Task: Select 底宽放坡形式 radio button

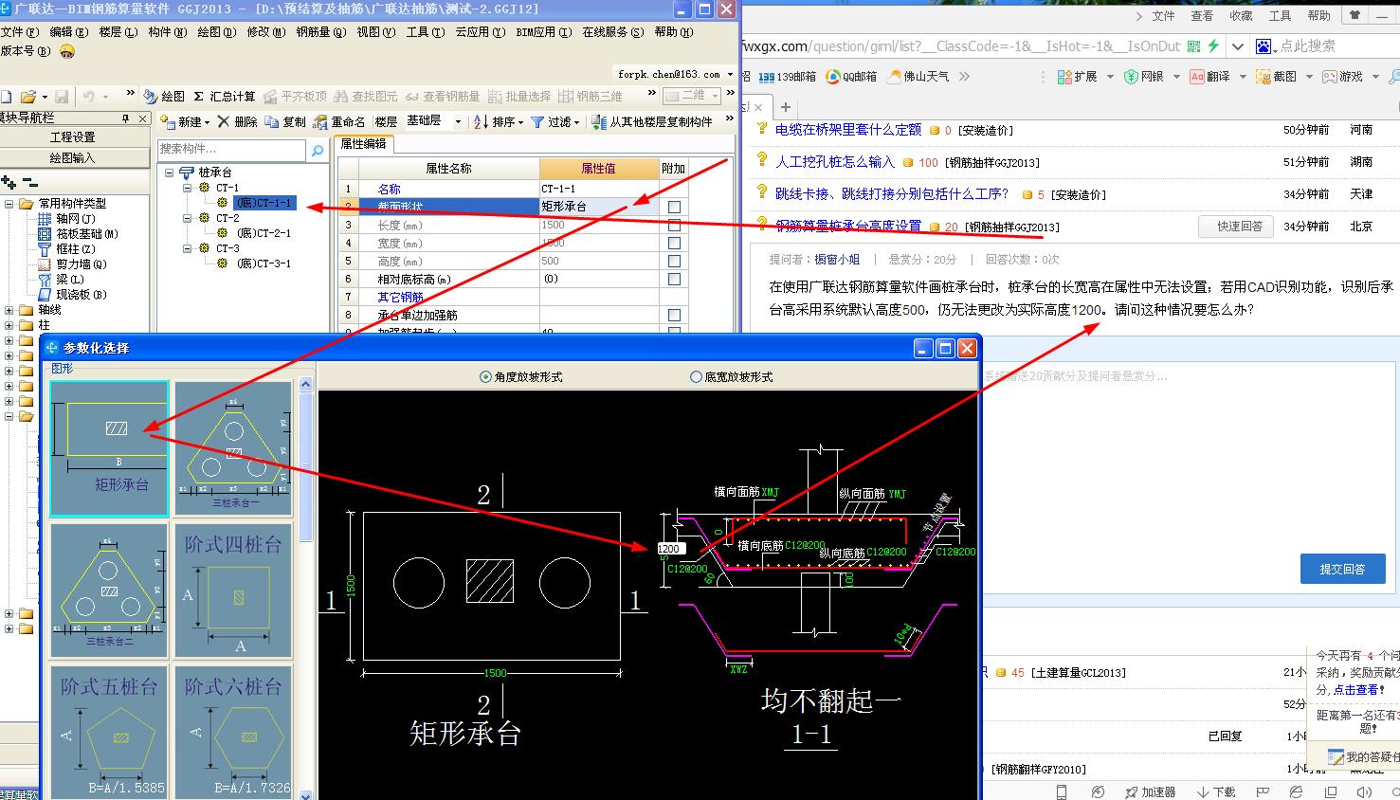Action: click(697, 377)
